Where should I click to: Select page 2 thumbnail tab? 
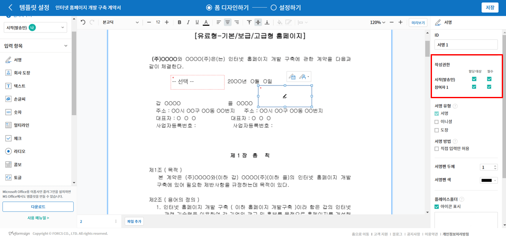(x=99, y=221)
